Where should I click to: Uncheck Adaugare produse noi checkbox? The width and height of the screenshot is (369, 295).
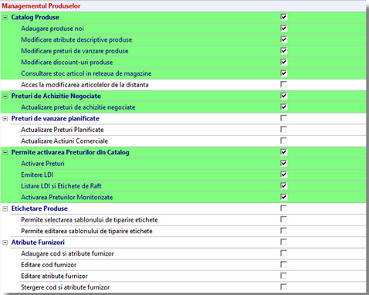point(283,28)
